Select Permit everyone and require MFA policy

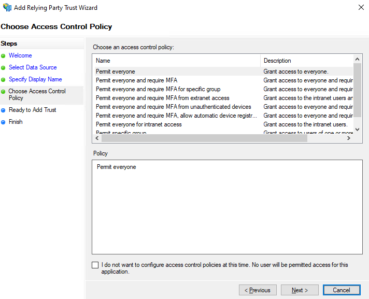[136, 80]
